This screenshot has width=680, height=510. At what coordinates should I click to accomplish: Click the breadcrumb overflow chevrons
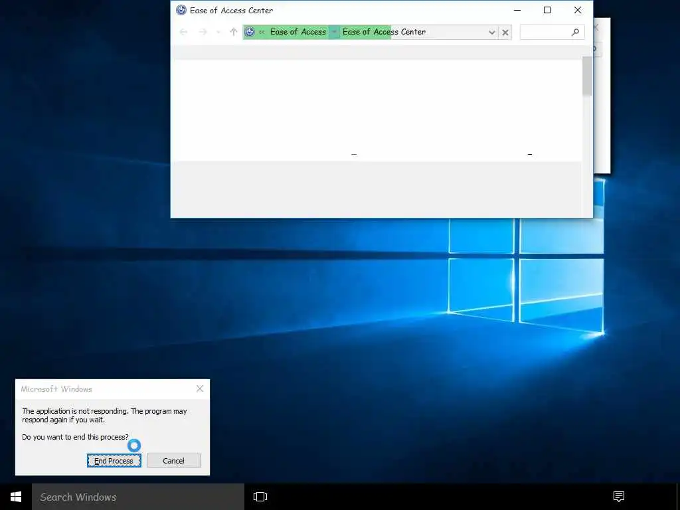pyautogui.click(x=262, y=32)
